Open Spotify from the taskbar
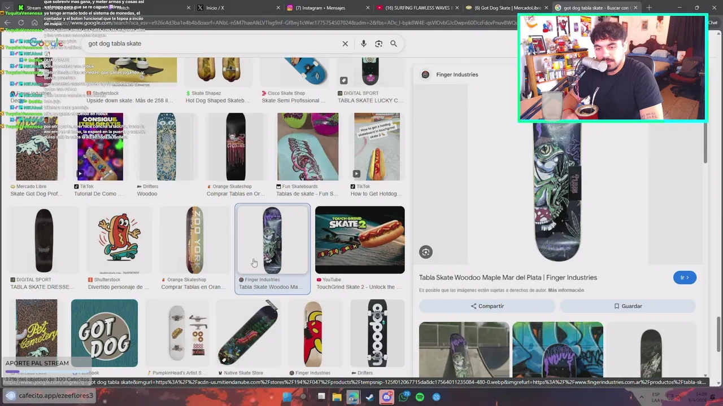The height and width of the screenshot is (406, 723). tap(420, 396)
